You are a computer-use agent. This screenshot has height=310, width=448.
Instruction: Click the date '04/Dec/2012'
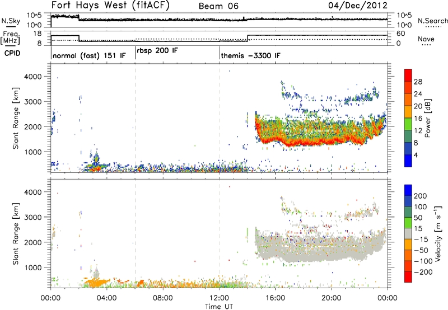358,6
